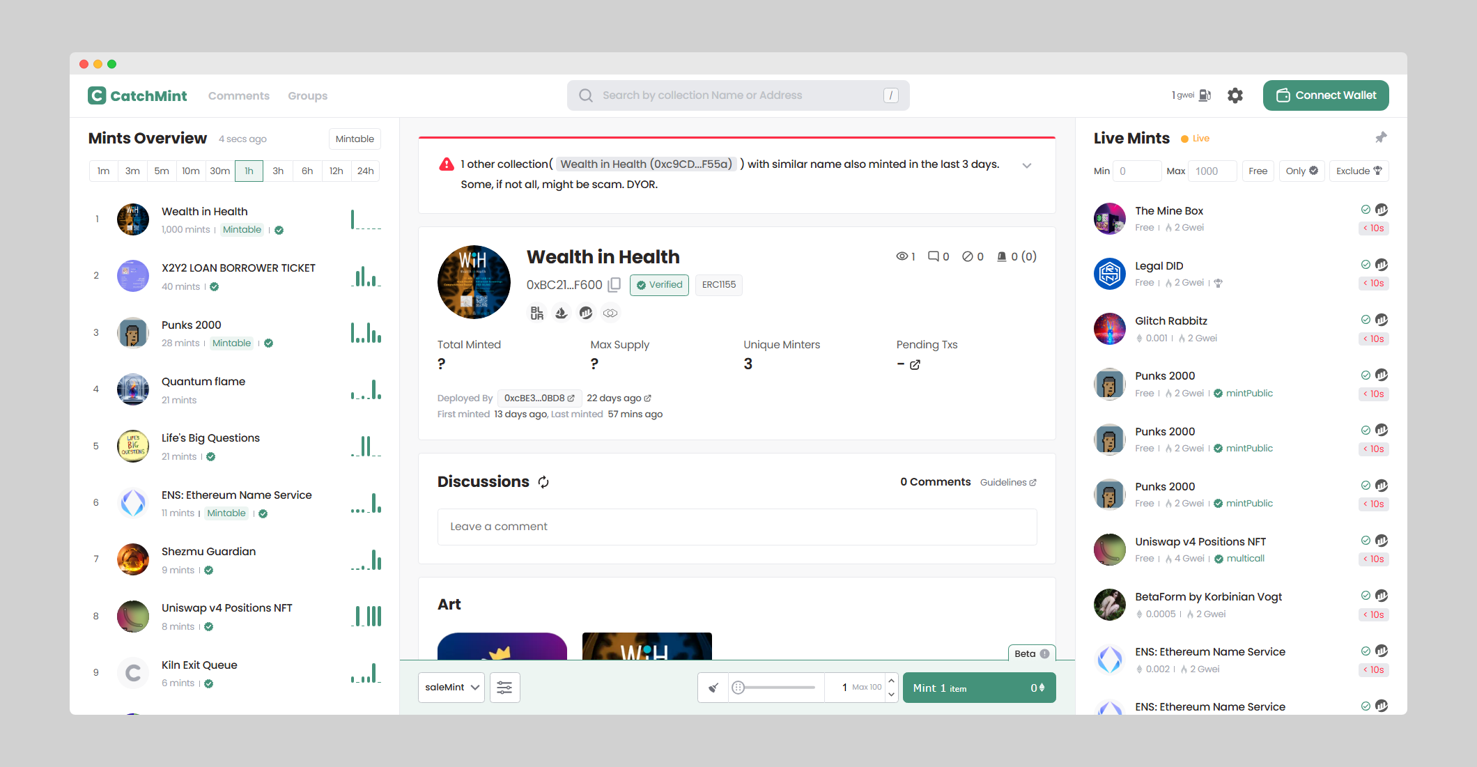
Task: Click the Leave a comment field
Action: click(x=737, y=527)
